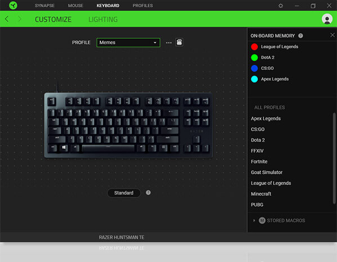Open the Memes profile dropdown
The width and height of the screenshot is (337, 262).
128,43
